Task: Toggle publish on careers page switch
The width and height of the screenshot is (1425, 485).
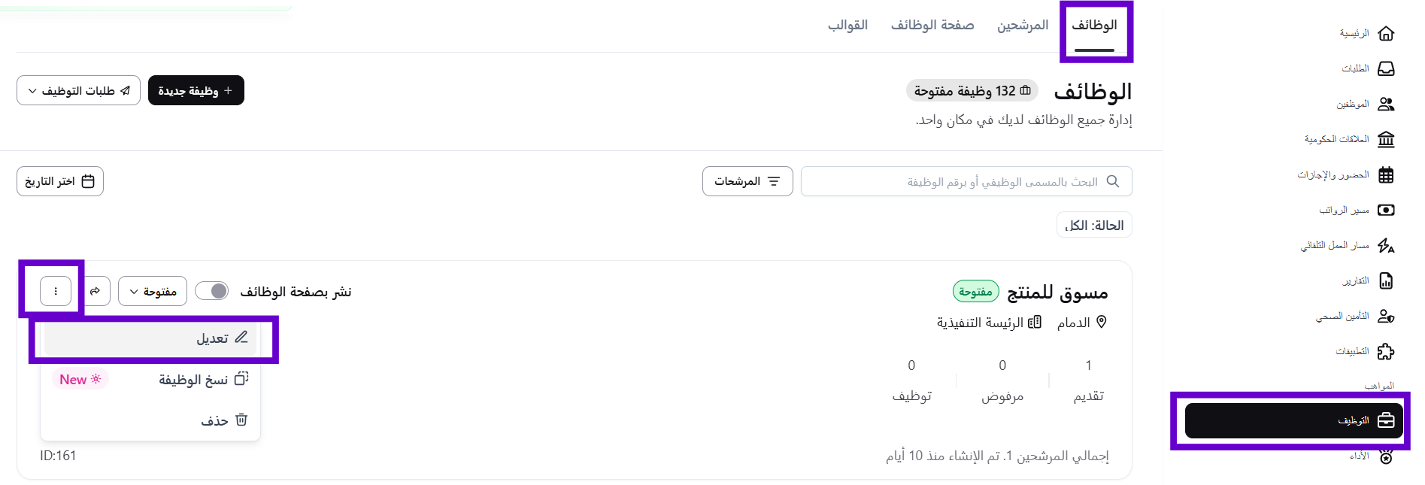Action: point(212,291)
